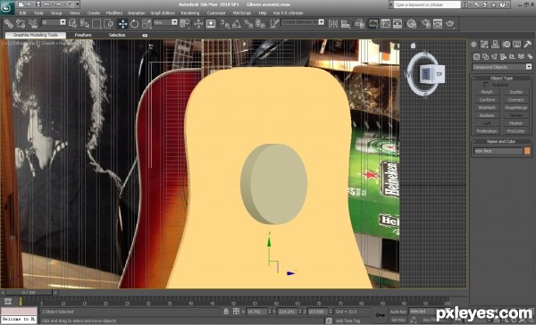
Task: Activate the Select and Move tool
Action: (x=122, y=23)
